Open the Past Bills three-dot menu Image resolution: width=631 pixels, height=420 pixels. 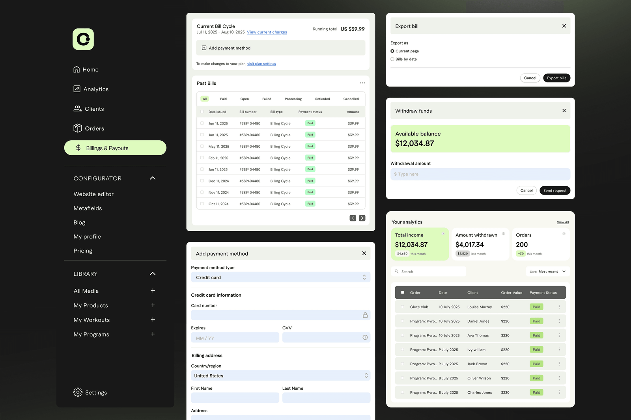(x=362, y=83)
